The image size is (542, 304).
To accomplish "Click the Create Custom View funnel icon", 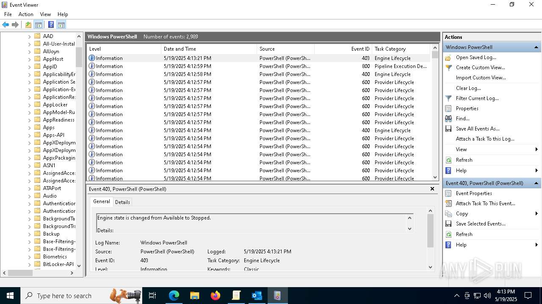I will [448, 68].
